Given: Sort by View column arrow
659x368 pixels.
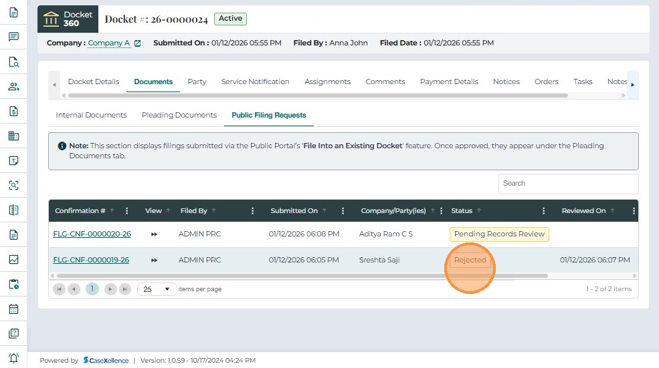Looking at the screenshot, I should (x=168, y=210).
